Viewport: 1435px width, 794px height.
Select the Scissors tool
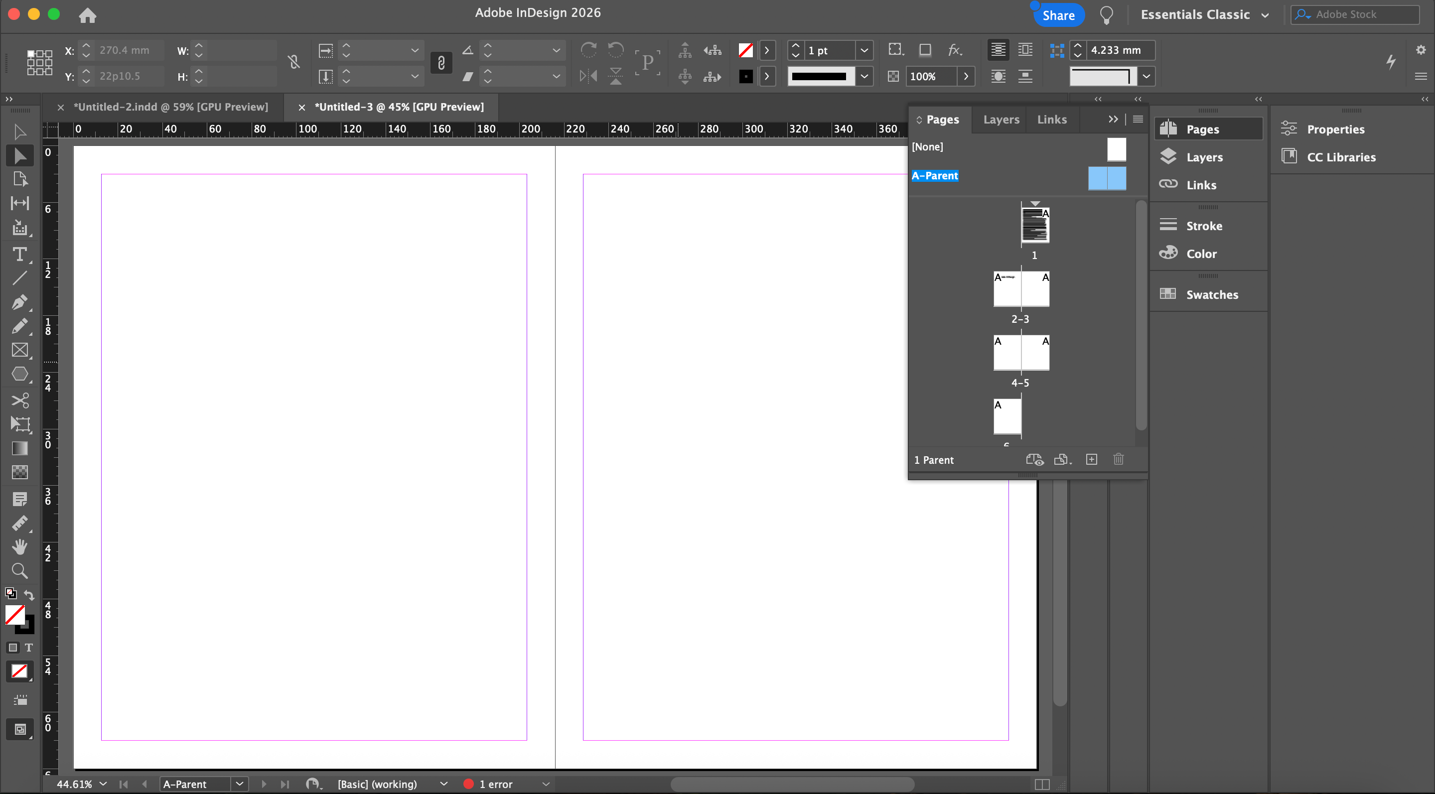click(x=19, y=400)
